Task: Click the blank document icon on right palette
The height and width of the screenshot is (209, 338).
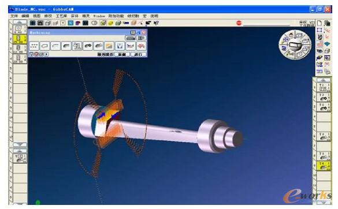Action: [320, 23]
